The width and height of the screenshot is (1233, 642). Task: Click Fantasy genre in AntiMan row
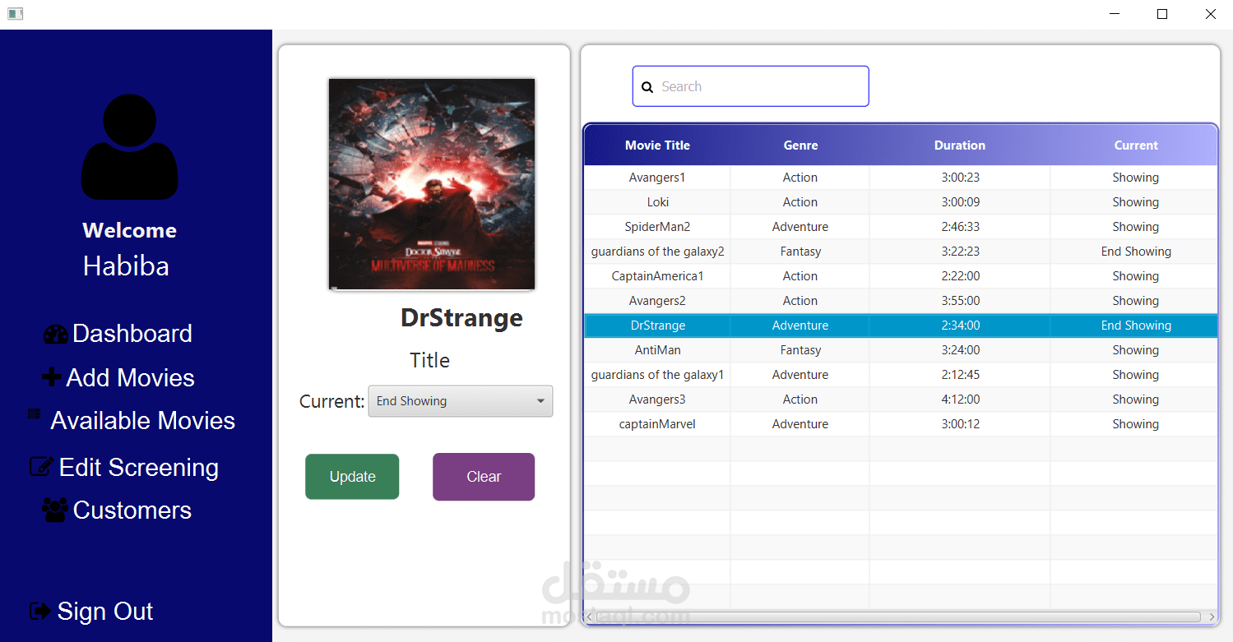[800, 350]
